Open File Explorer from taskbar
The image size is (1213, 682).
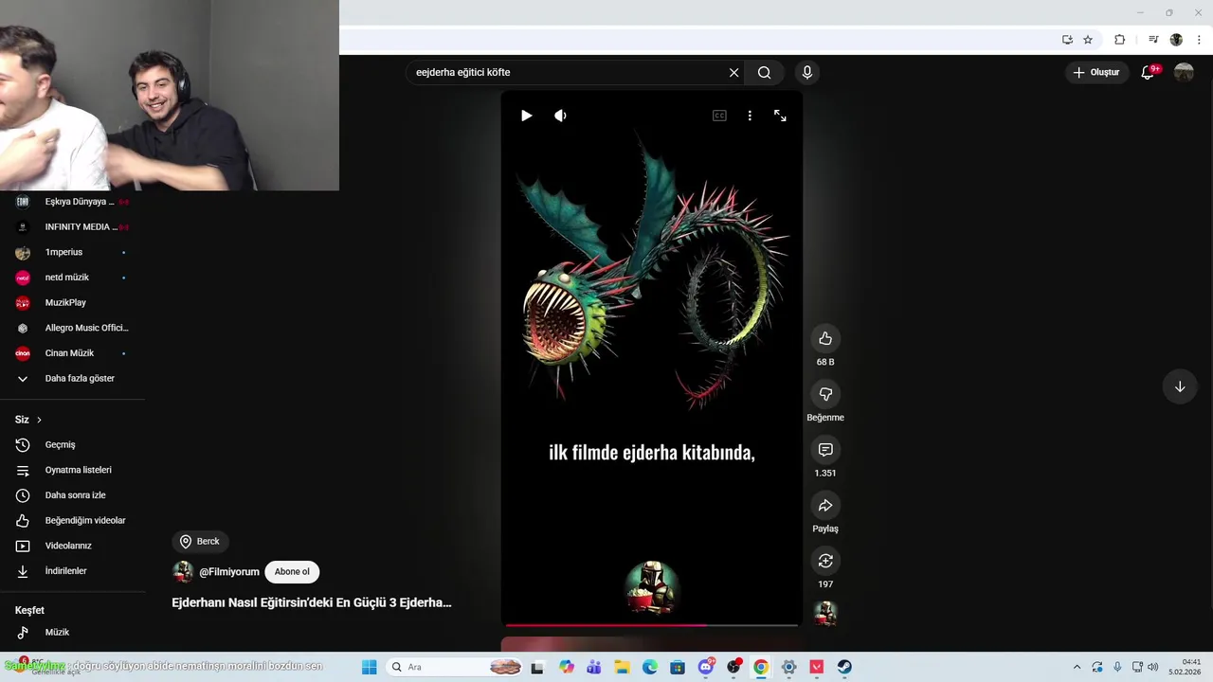point(623,667)
